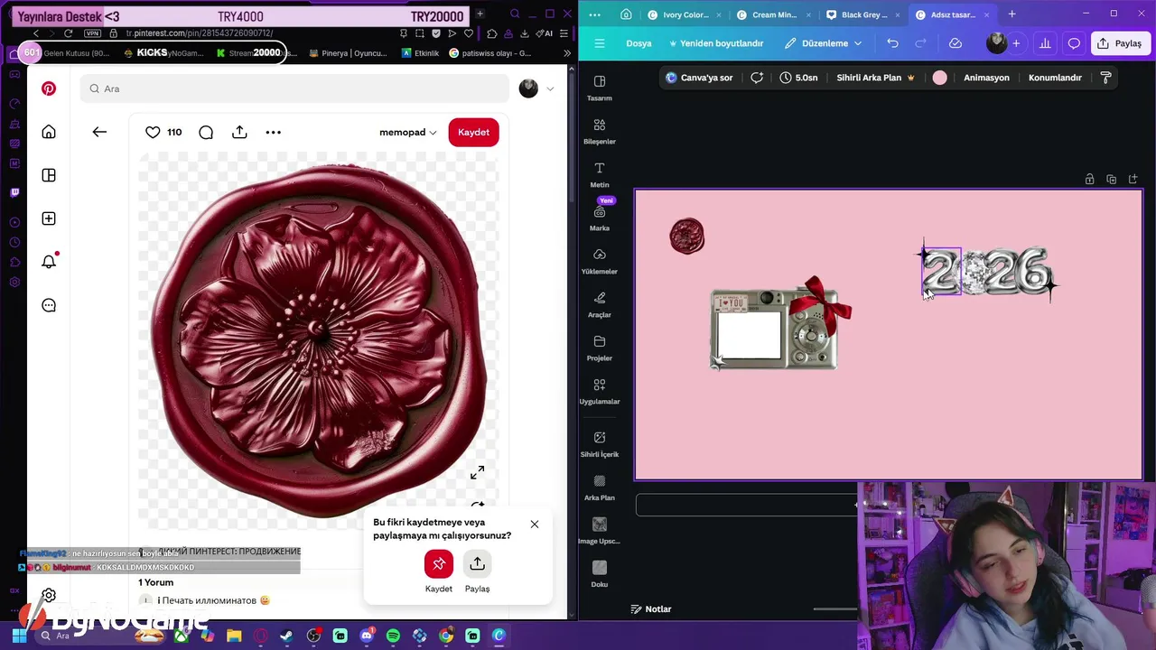Open the Uygulamalar apps panel
The width and height of the screenshot is (1156, 650).
[x=600, y=391]
